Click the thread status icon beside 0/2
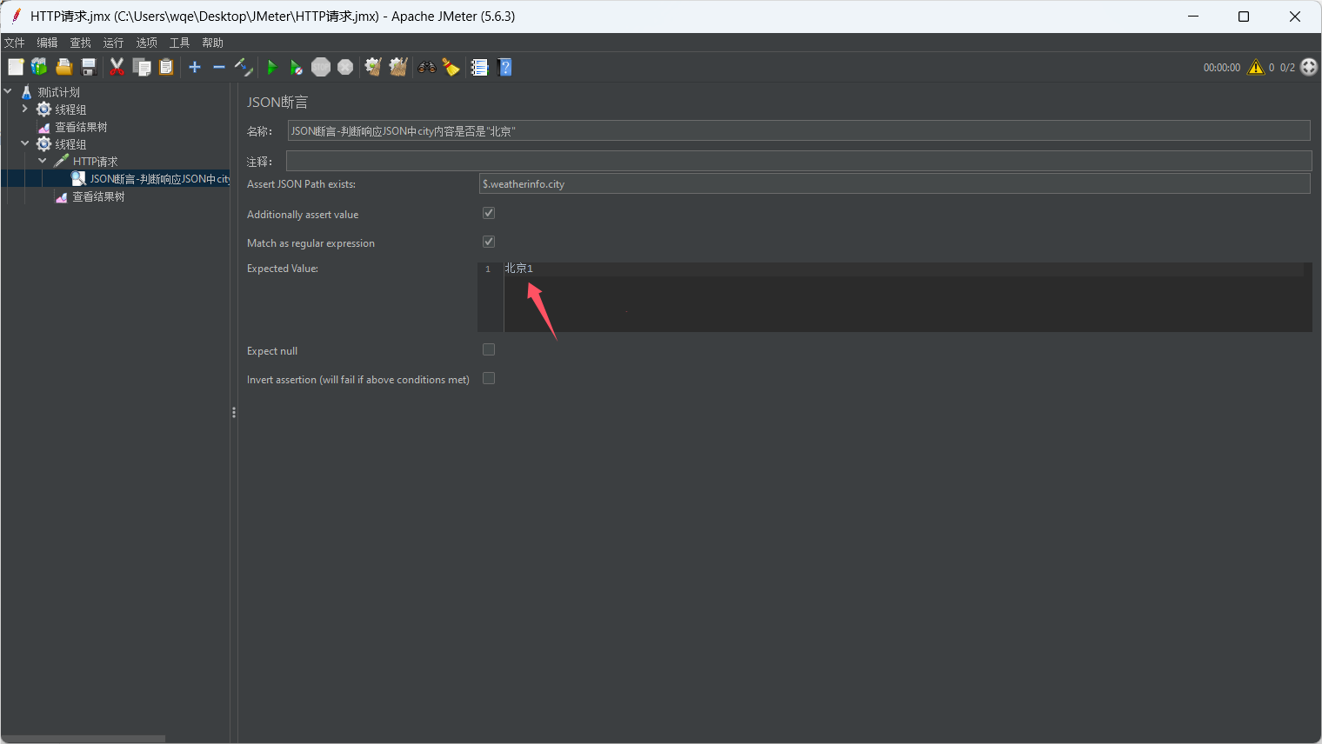This screenshot has height=744, width=1322. click(x=1309, y=67)
